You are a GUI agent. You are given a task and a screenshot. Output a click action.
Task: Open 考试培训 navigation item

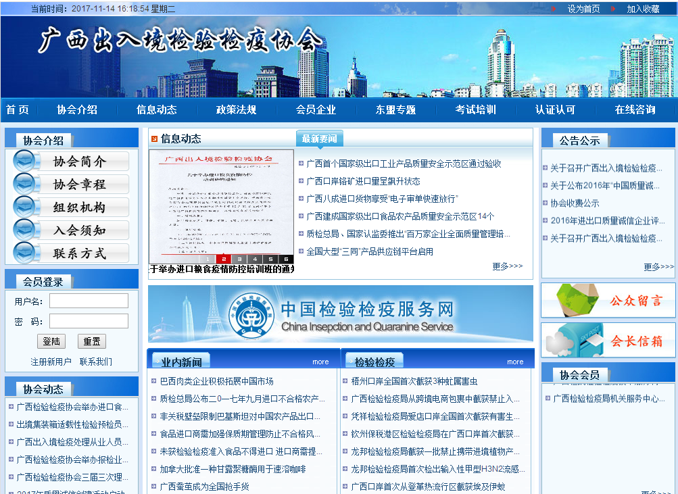(475, 109)
